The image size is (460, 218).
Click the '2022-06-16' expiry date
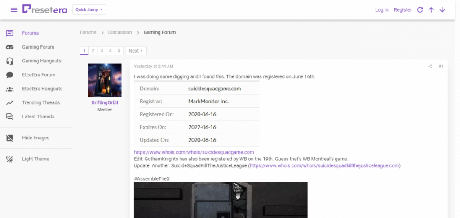[x=202, y=127]
